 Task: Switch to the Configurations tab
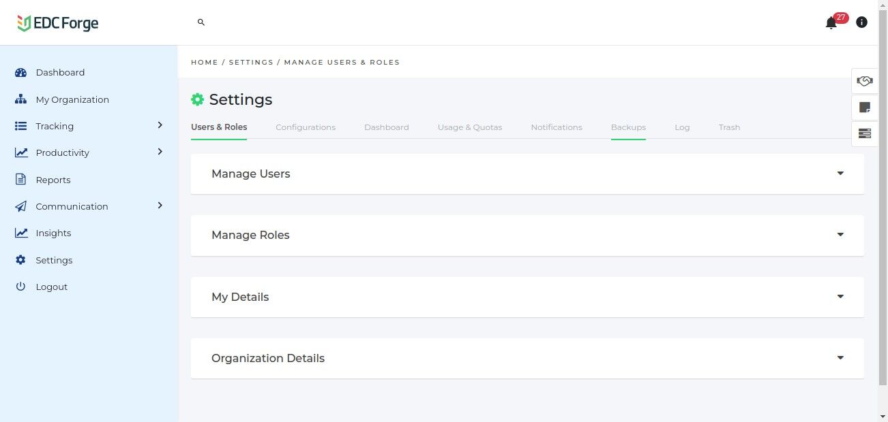(306, 127)
